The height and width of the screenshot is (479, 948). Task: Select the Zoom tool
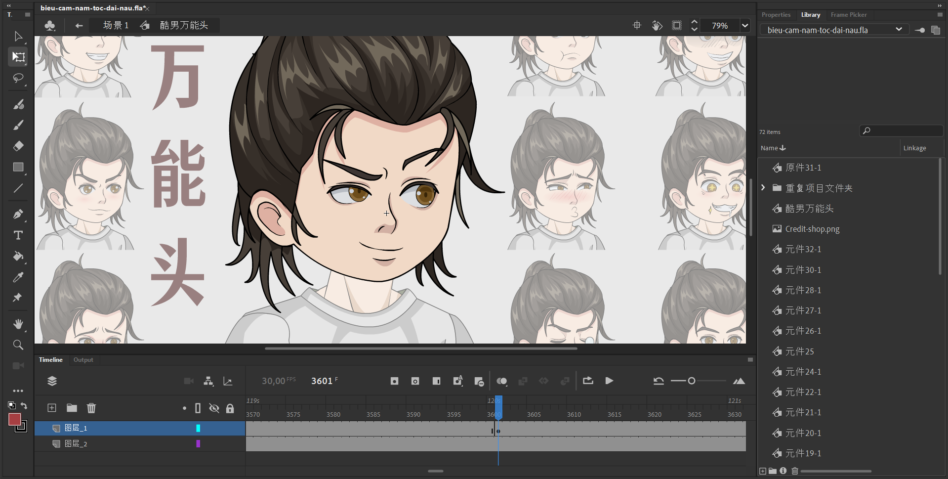[x=18, y=345]
